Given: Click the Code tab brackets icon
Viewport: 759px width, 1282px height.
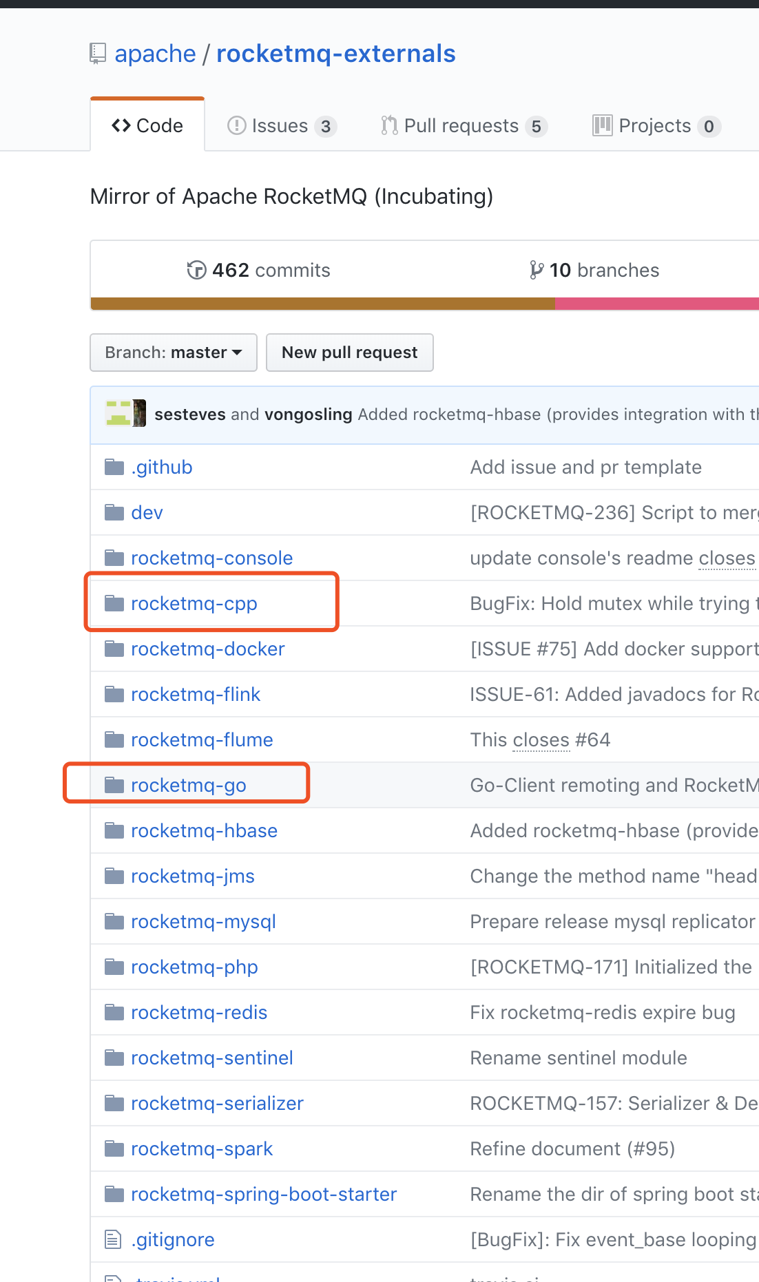Looking at the screenshot, I should coord(121,125).
